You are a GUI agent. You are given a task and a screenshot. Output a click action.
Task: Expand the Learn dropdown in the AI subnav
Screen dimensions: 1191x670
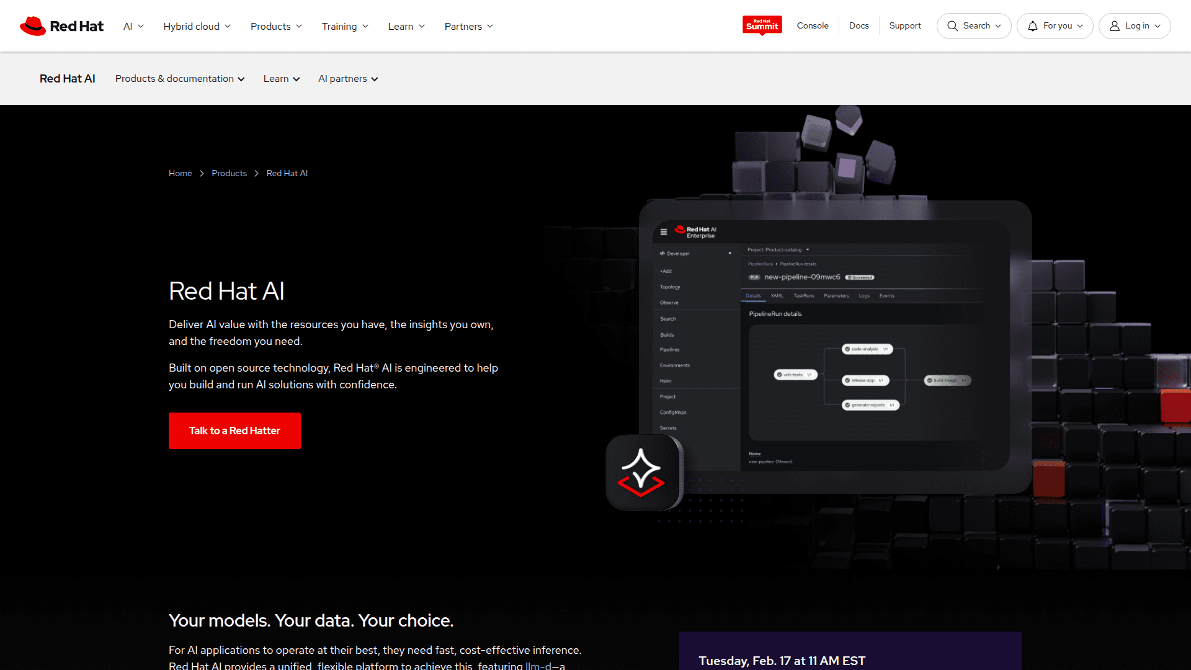(281, 78)
